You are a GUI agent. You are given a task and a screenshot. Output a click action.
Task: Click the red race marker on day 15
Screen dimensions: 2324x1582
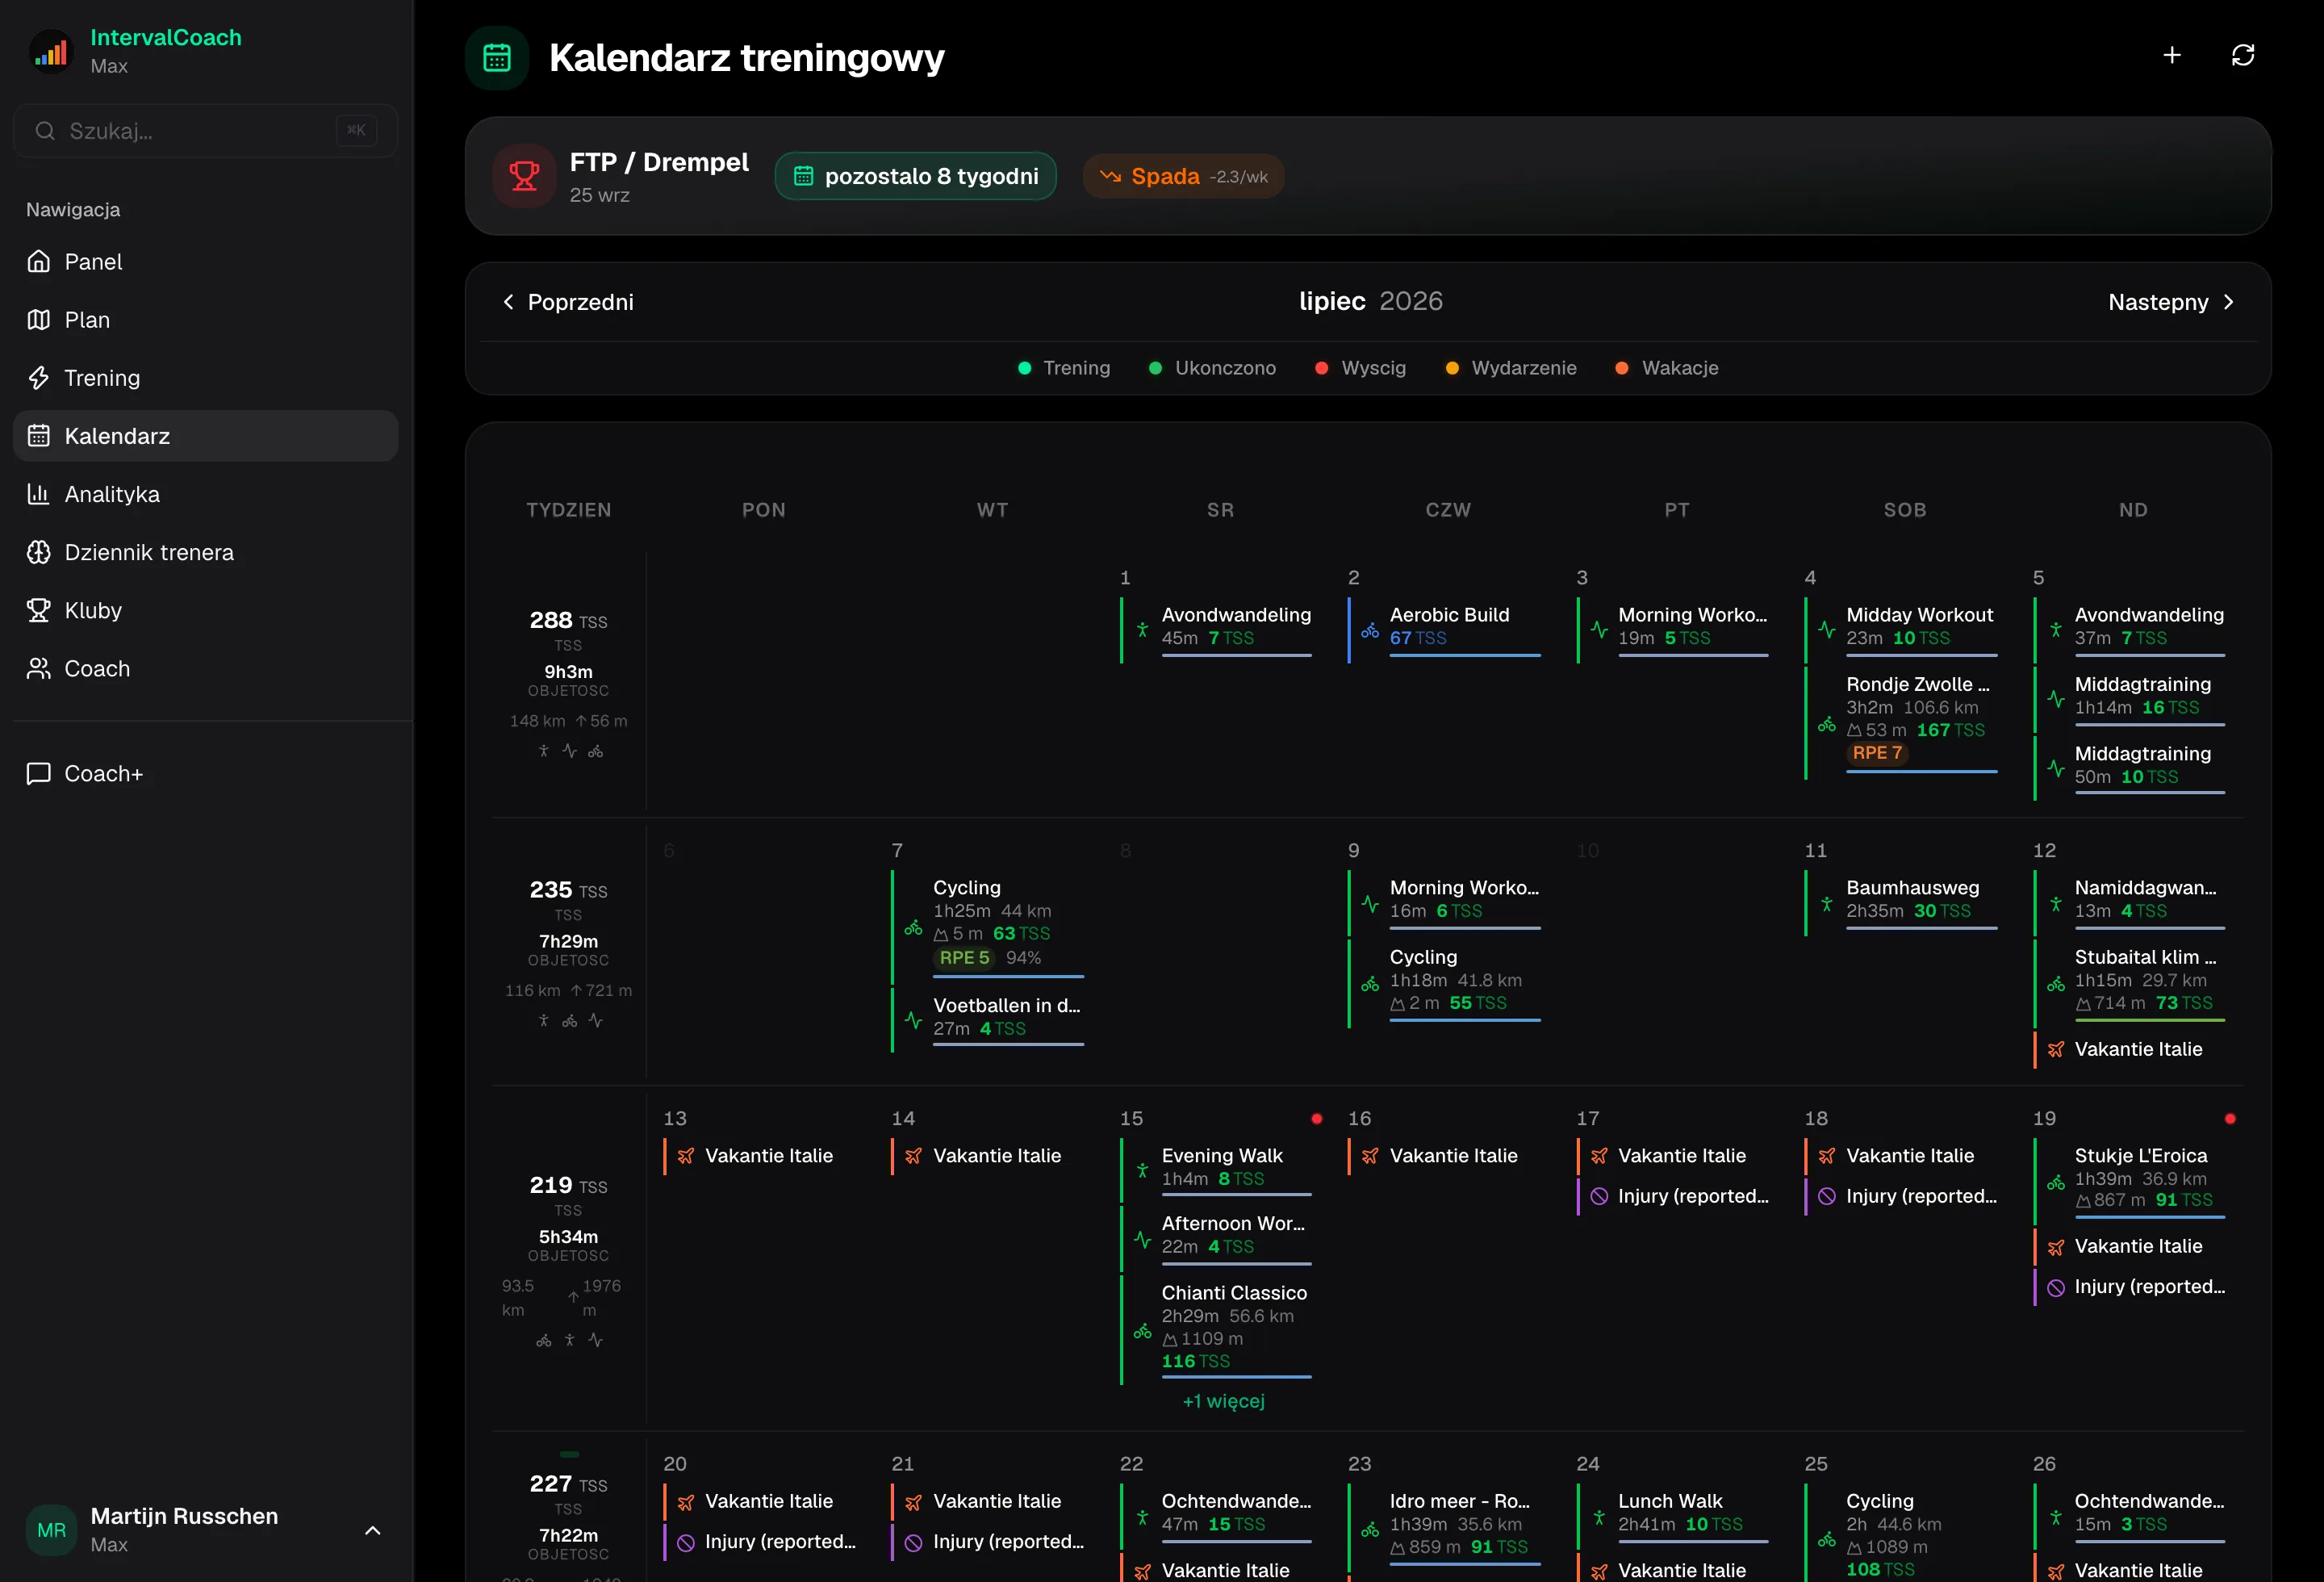point(1316,1119)
